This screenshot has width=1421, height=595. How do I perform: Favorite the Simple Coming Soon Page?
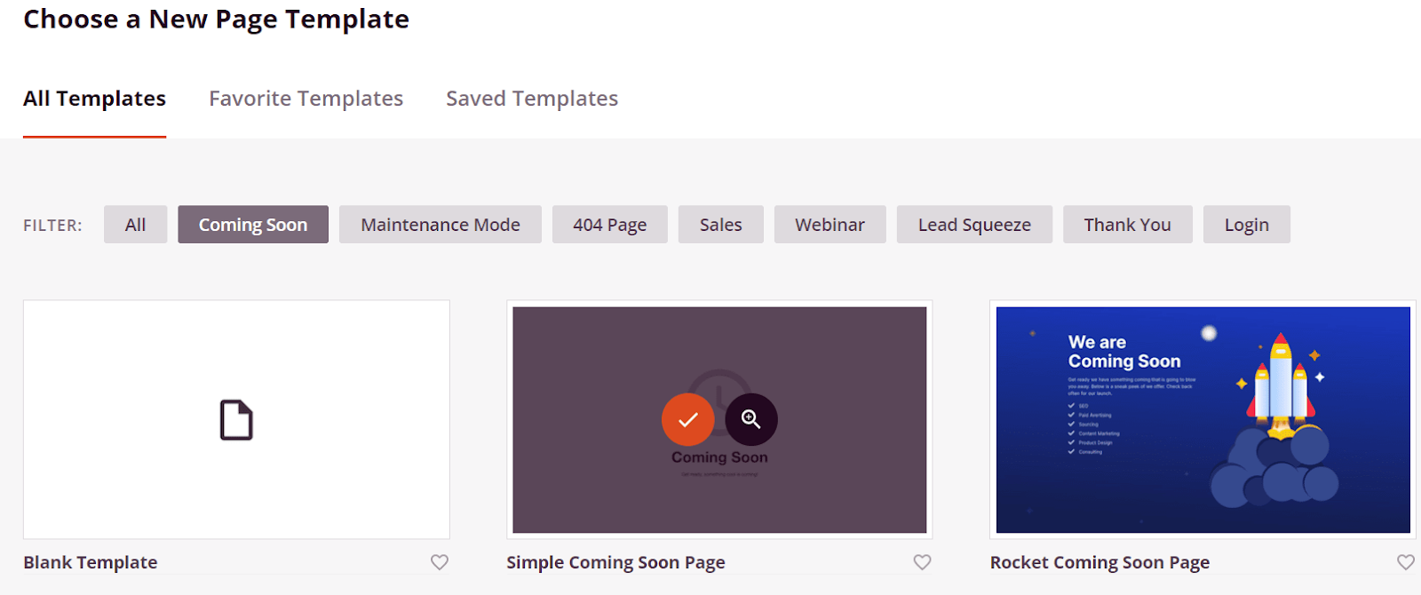tap(923, 562)
